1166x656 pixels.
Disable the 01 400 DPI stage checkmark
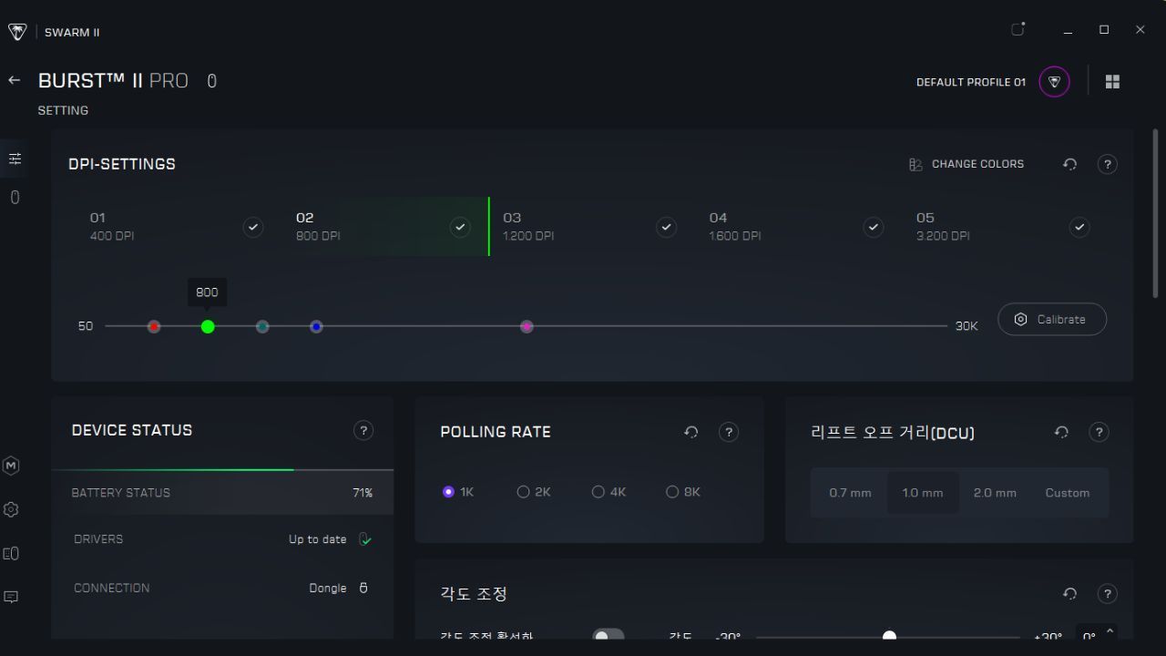coord(253,227)
